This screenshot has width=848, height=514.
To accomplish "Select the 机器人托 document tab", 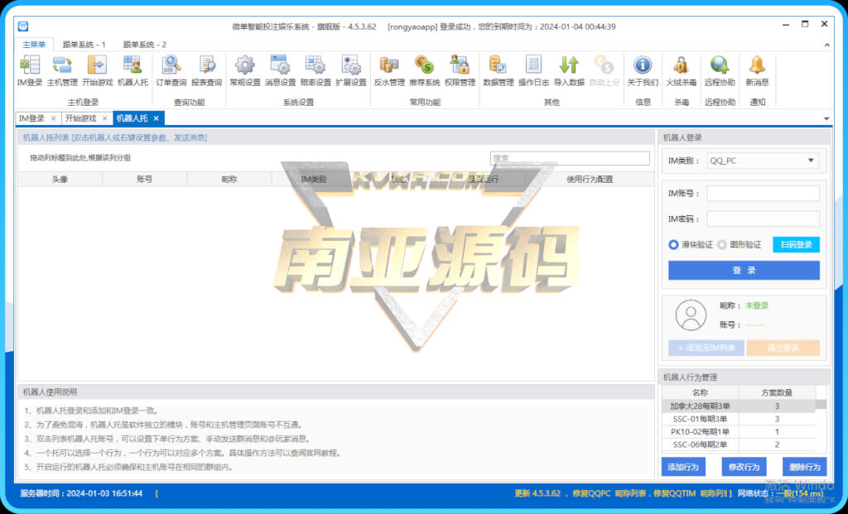I will pos(132,118).
